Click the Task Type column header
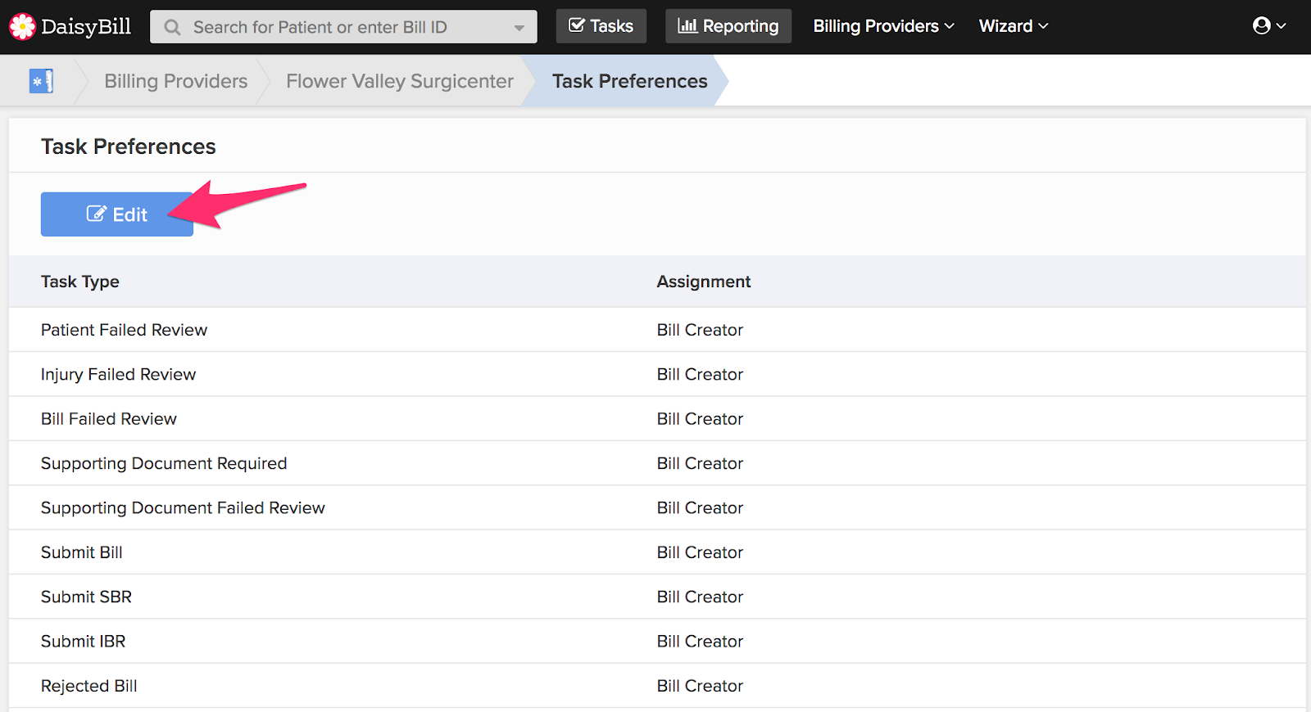 click(x=80, y=282)
